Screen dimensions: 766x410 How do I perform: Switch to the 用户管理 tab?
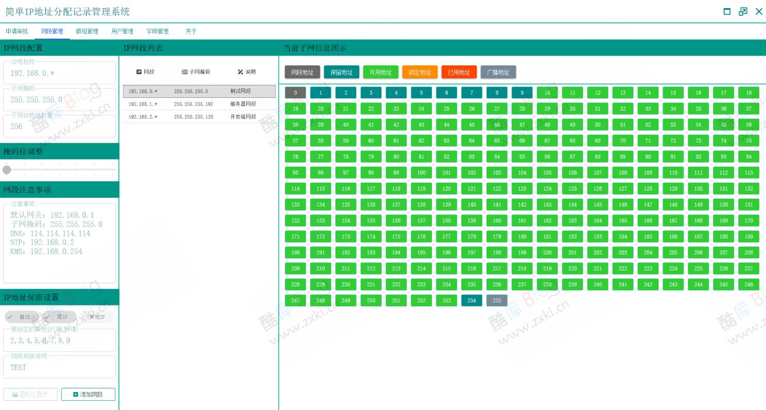point(122,31)
